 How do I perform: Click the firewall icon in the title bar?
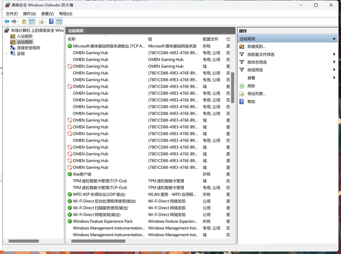[7, 5]
